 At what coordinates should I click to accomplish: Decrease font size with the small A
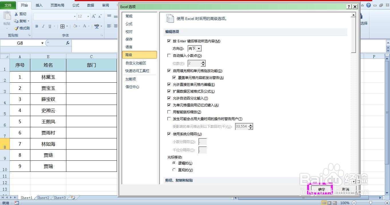coord(100,16)
